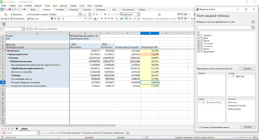Switch to the Проверка ribbon tab
This screenshot has width=259, height=140.
pos(101,10)
